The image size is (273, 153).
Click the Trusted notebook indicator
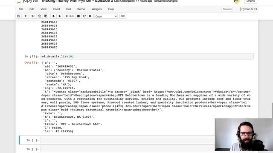point(227,9)
